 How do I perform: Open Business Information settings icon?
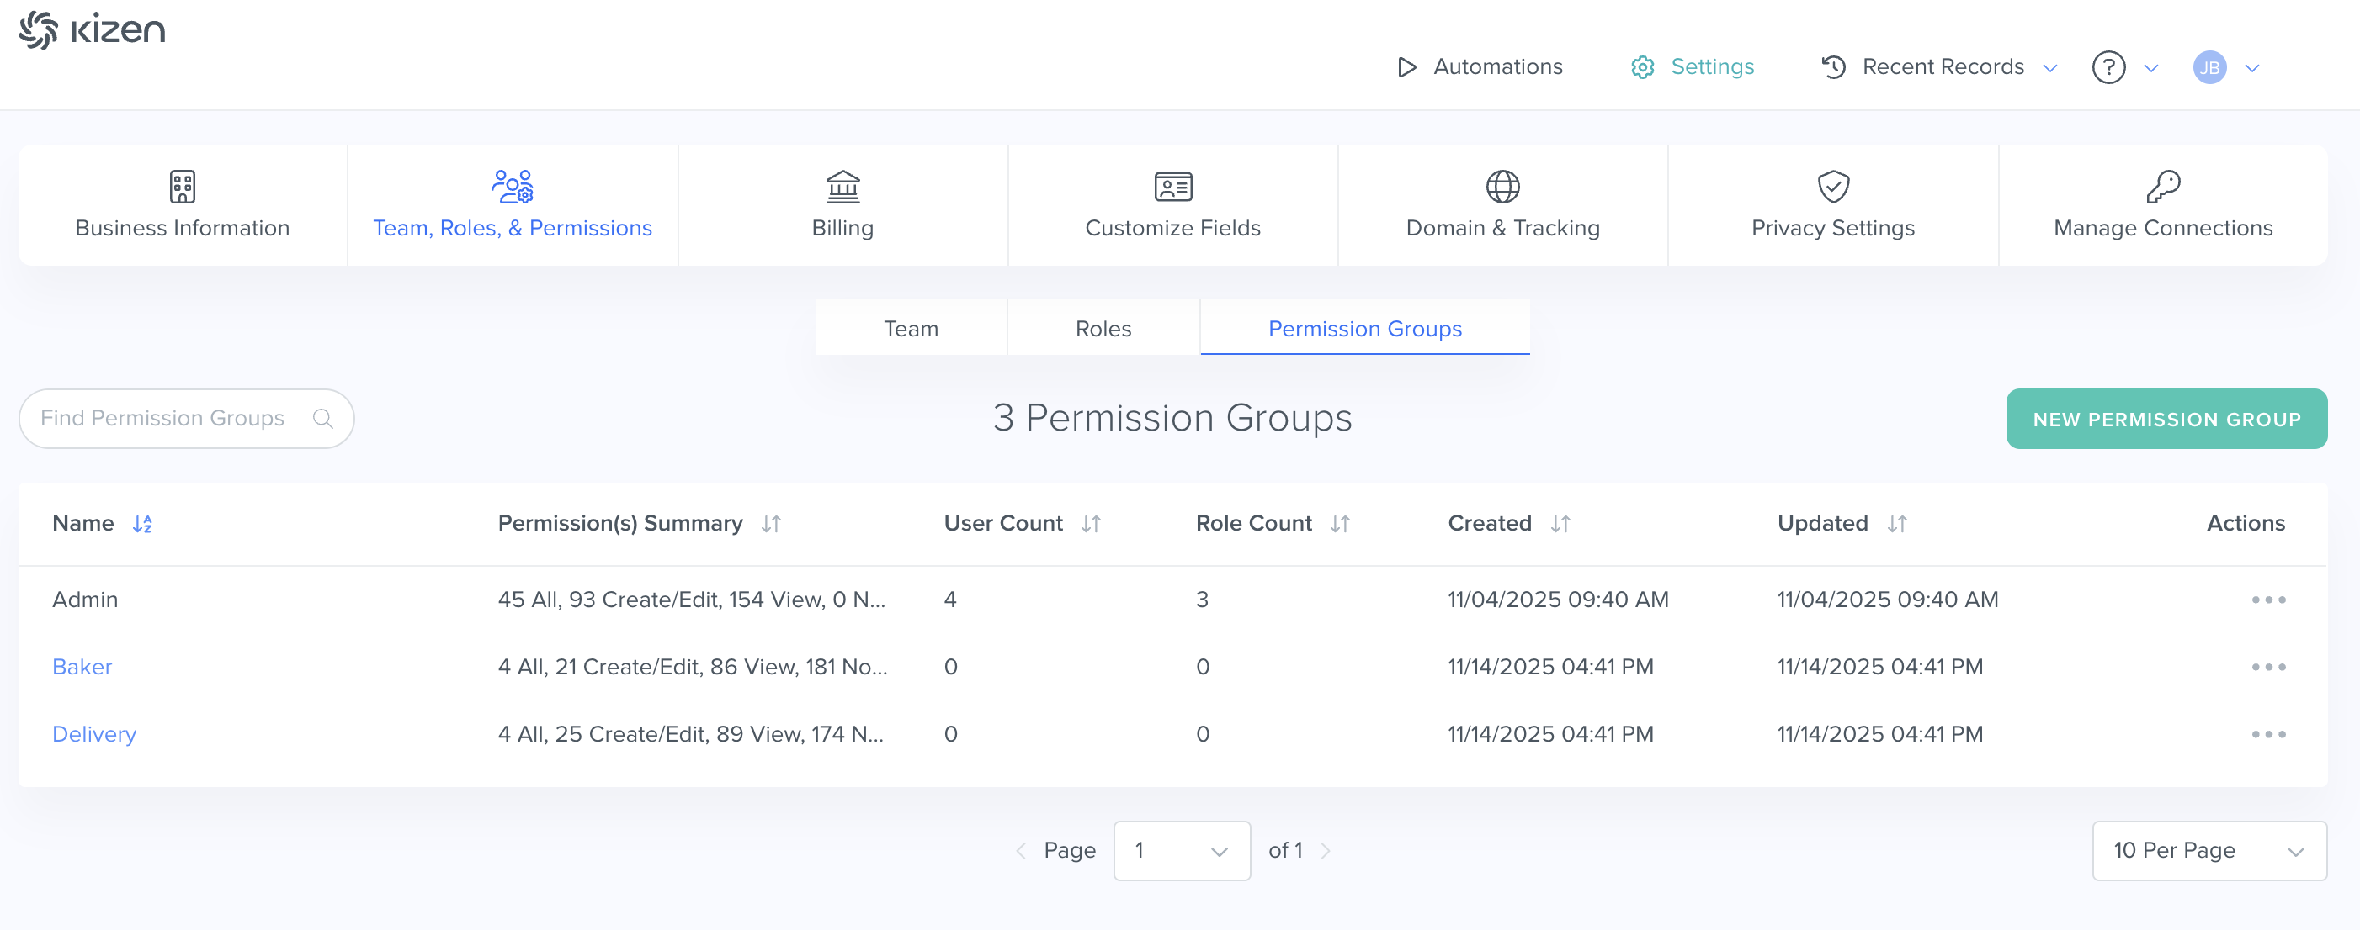pos(183,187)
